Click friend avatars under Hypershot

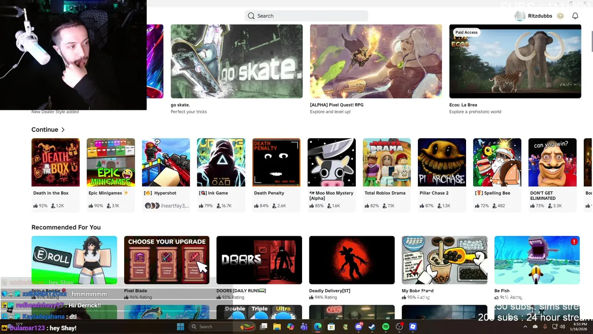152,206
